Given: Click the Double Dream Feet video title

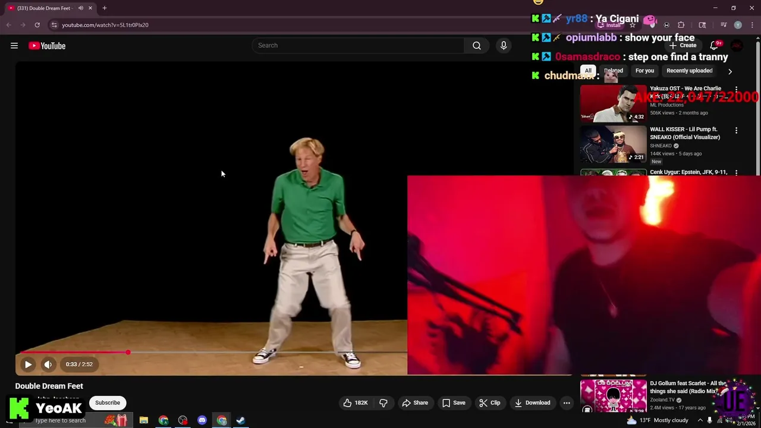Looking at the screenshot, I should coord(49,386).
